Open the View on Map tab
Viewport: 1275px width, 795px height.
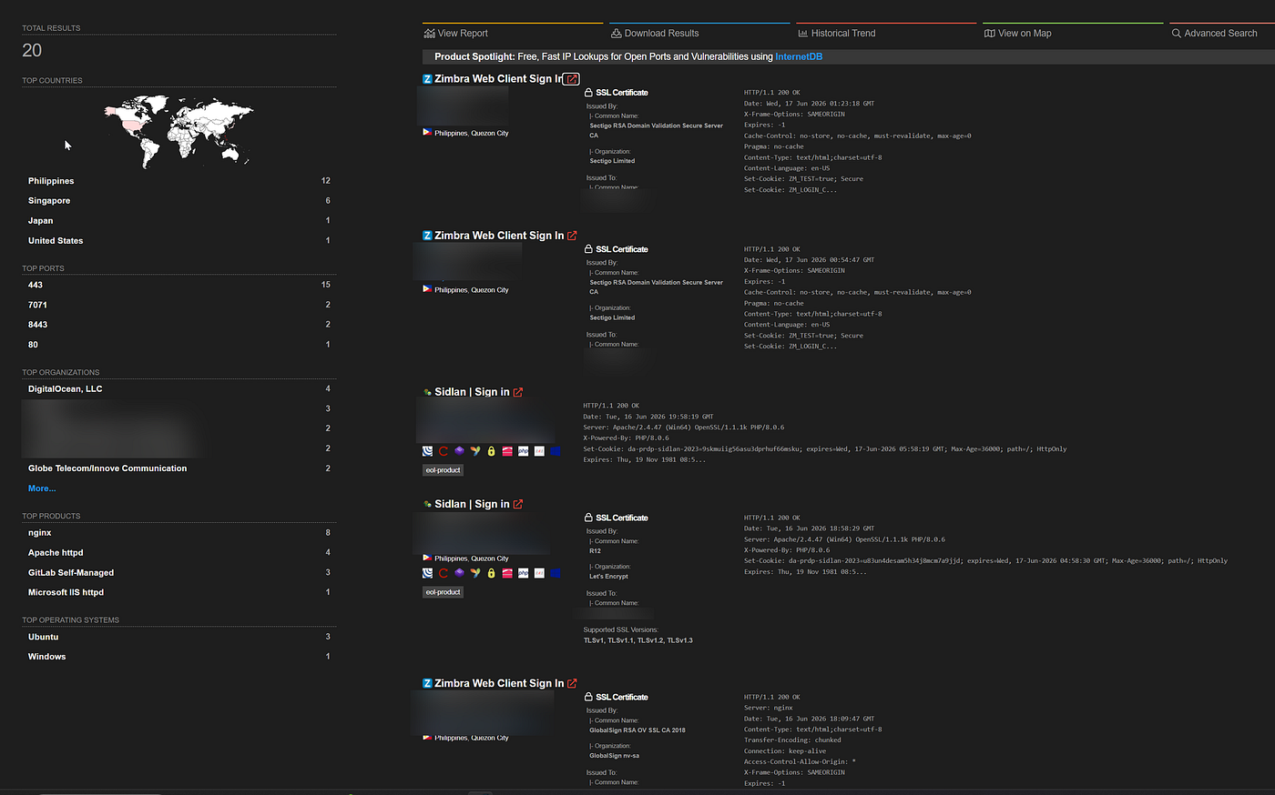pyautogui.click(x=1018, y=34)
